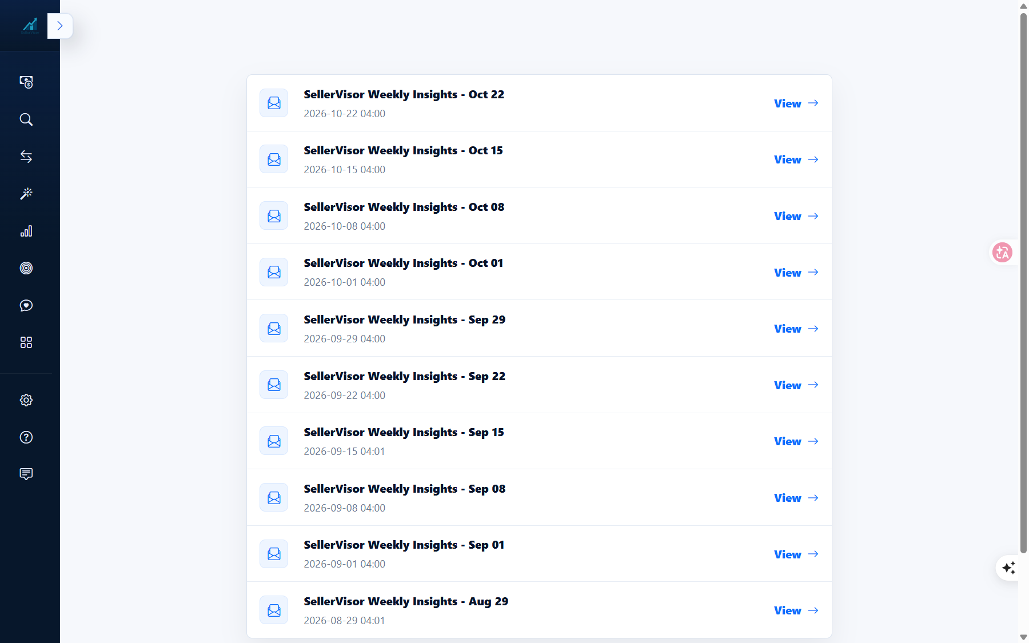Select title 'SellerVisor Weekly Insights - Oct 01'
Image resolution: width=1029 pixels, height=643 pixels.
tap(404, 263)
